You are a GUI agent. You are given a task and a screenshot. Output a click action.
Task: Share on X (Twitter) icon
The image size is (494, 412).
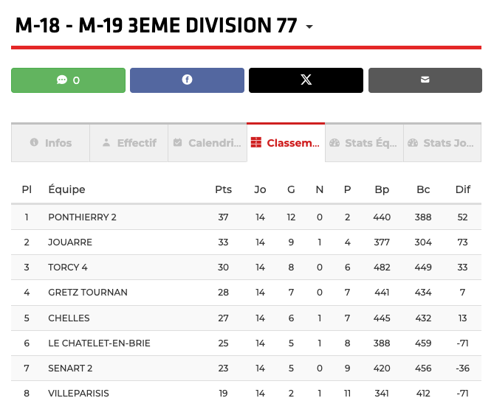(306, 80)
